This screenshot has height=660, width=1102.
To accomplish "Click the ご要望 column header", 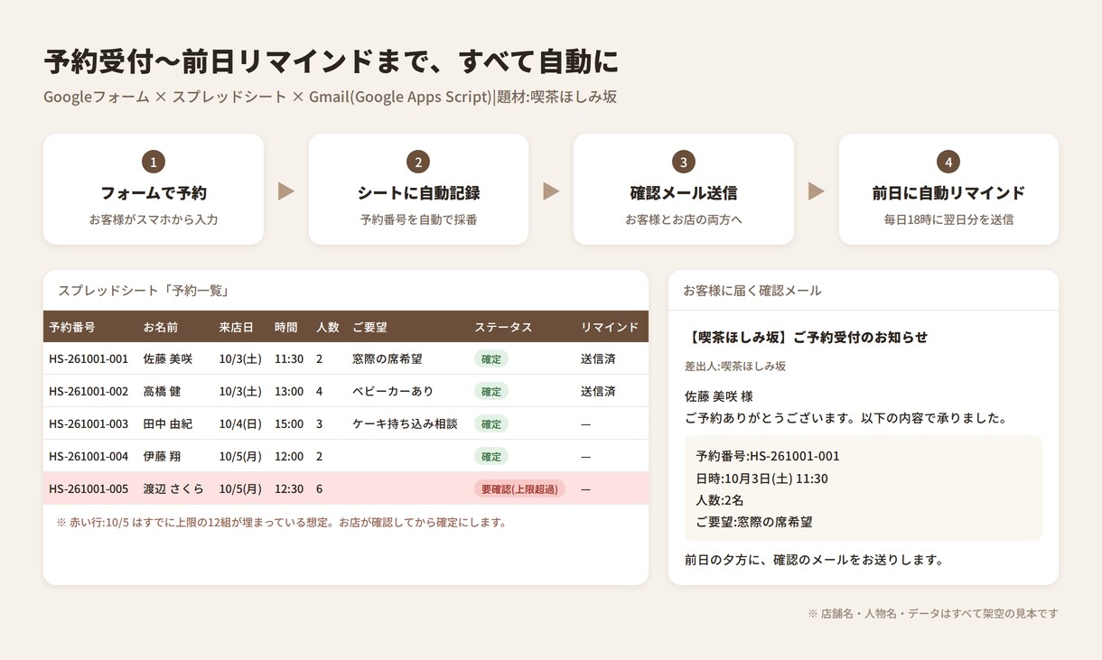I will pos(369,327).
